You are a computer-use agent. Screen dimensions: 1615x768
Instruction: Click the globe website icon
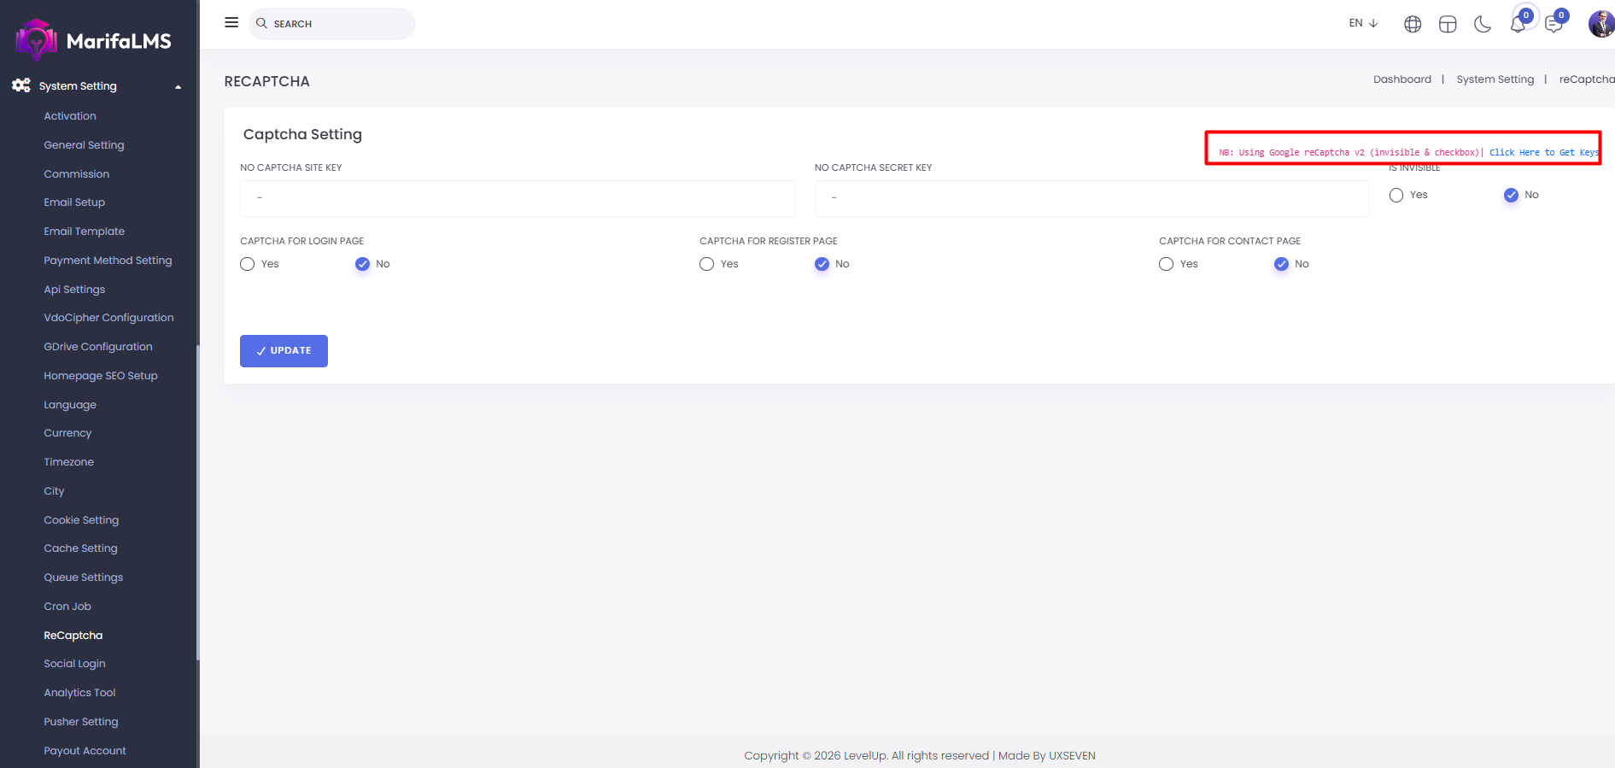(1413, 25)
